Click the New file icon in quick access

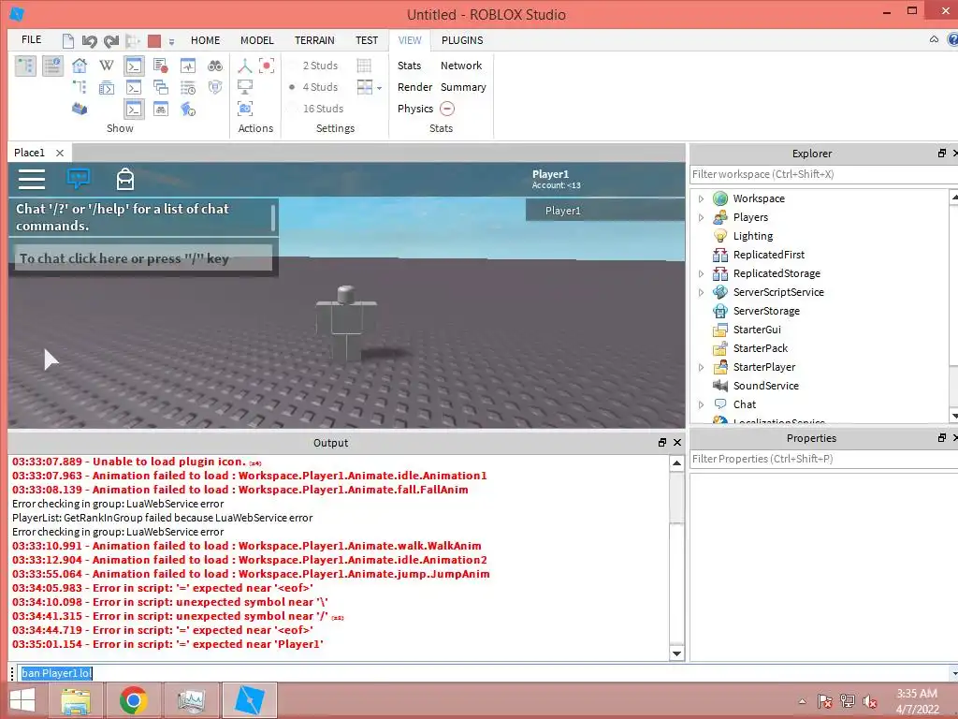coord(68,40)
